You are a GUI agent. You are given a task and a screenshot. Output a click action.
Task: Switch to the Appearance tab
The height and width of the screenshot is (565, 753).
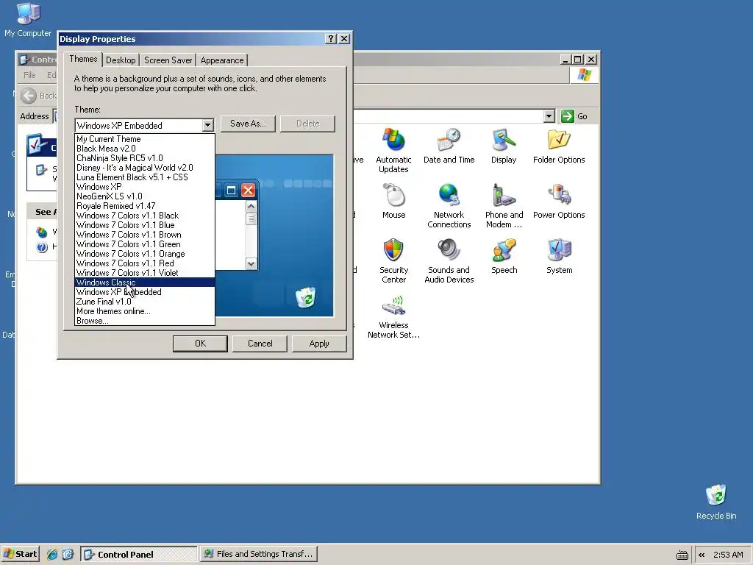(222, 60)
